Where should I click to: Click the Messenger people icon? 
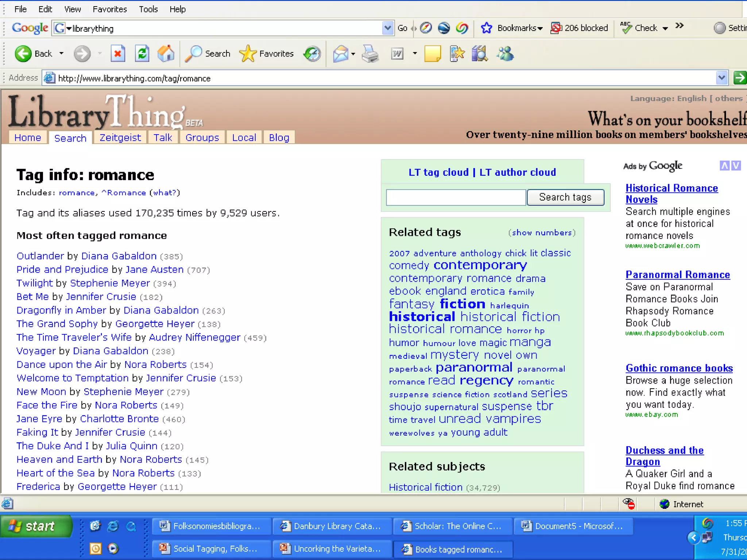(x=505, y=54)
